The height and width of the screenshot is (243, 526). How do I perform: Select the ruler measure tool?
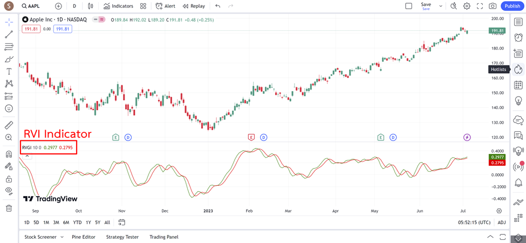(9, 125)
